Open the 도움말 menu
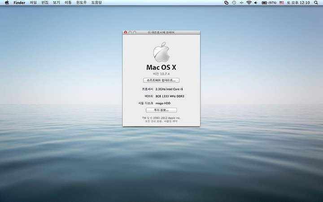Screen dimensions: 323x202 pos(96,3)
